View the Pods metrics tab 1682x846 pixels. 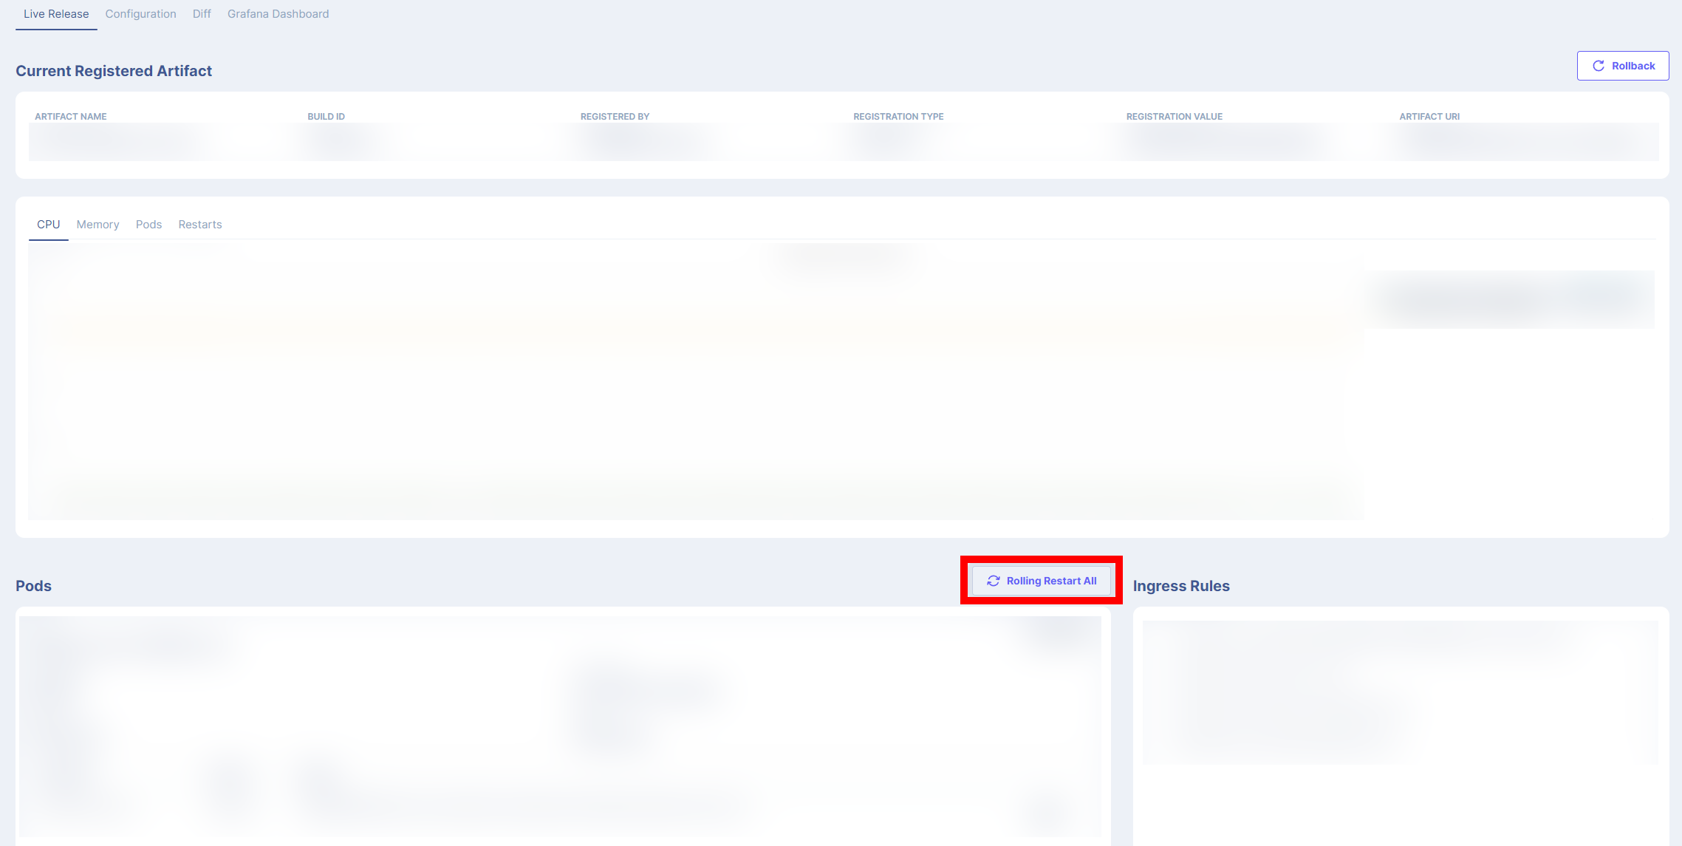click(148, 225)
